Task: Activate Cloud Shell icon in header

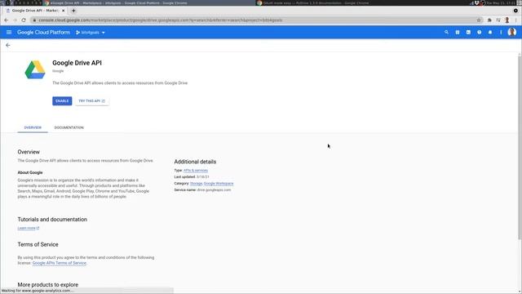Action: click(x=468, y=33)
